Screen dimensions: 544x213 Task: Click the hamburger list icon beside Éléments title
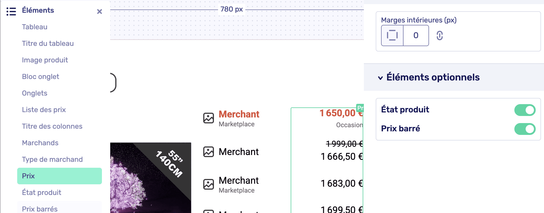tap(11, 11)
